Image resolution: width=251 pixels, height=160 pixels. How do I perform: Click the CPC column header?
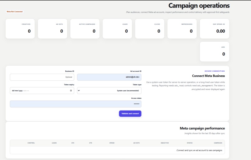pos(73,143)
